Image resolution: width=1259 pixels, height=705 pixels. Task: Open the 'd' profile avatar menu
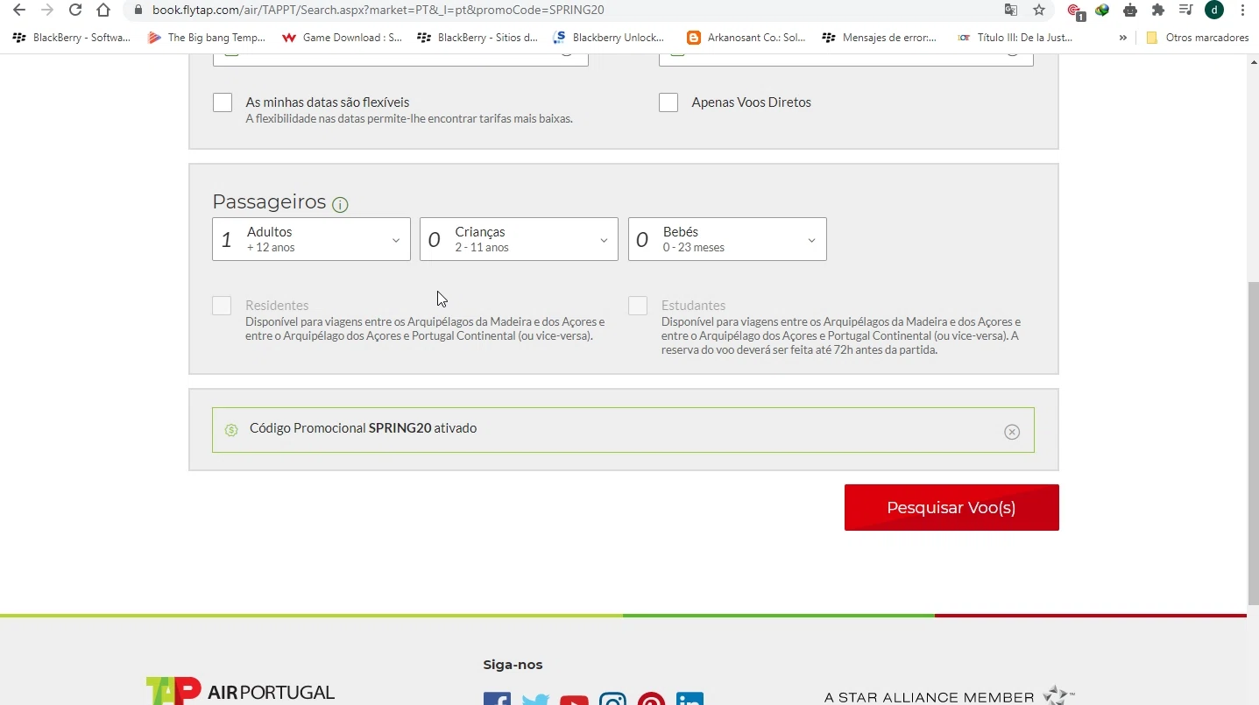1214,11
